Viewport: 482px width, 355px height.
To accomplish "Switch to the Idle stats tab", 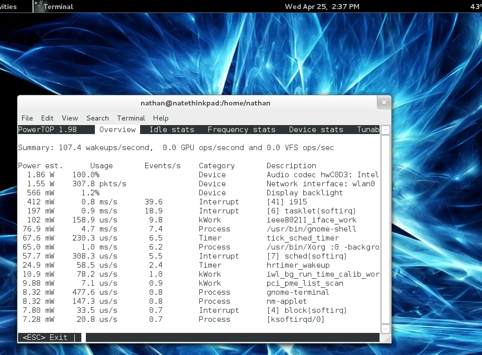I will coord(172,130).
